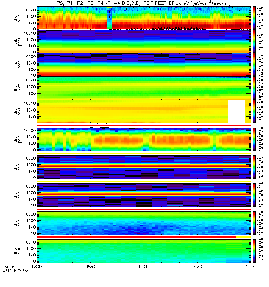Click the thd peif ion spectrogram panel
The width and height of the screenshot is (269, 287).
click(x=144, y=223)
